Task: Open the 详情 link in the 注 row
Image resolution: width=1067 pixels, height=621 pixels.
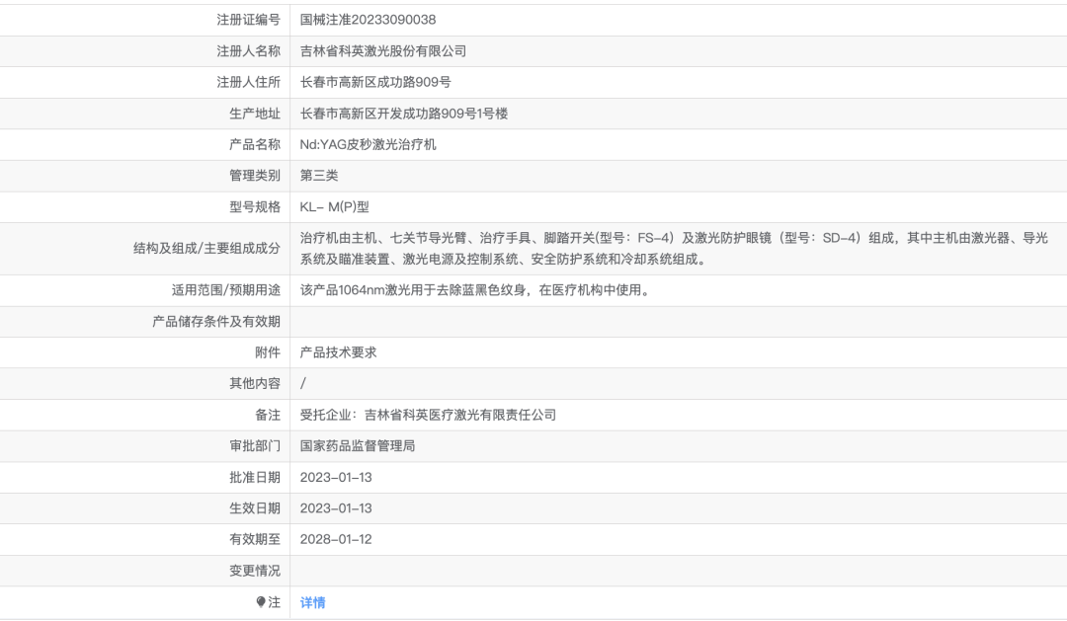Action: pyautogui.click(x=312, y=602)
